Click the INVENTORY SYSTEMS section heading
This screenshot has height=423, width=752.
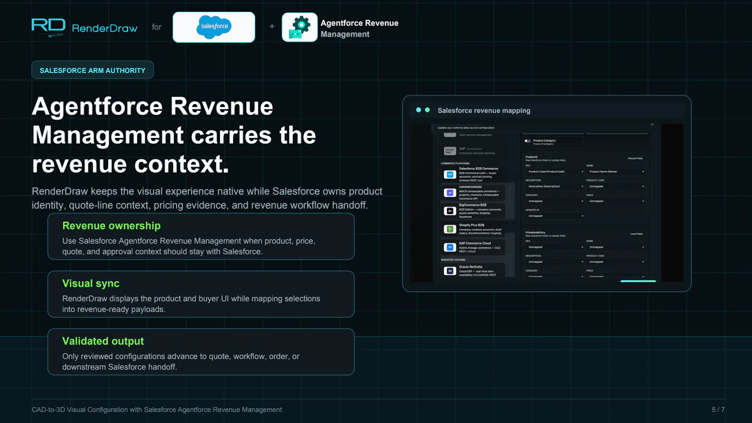(x=453, y=260)
